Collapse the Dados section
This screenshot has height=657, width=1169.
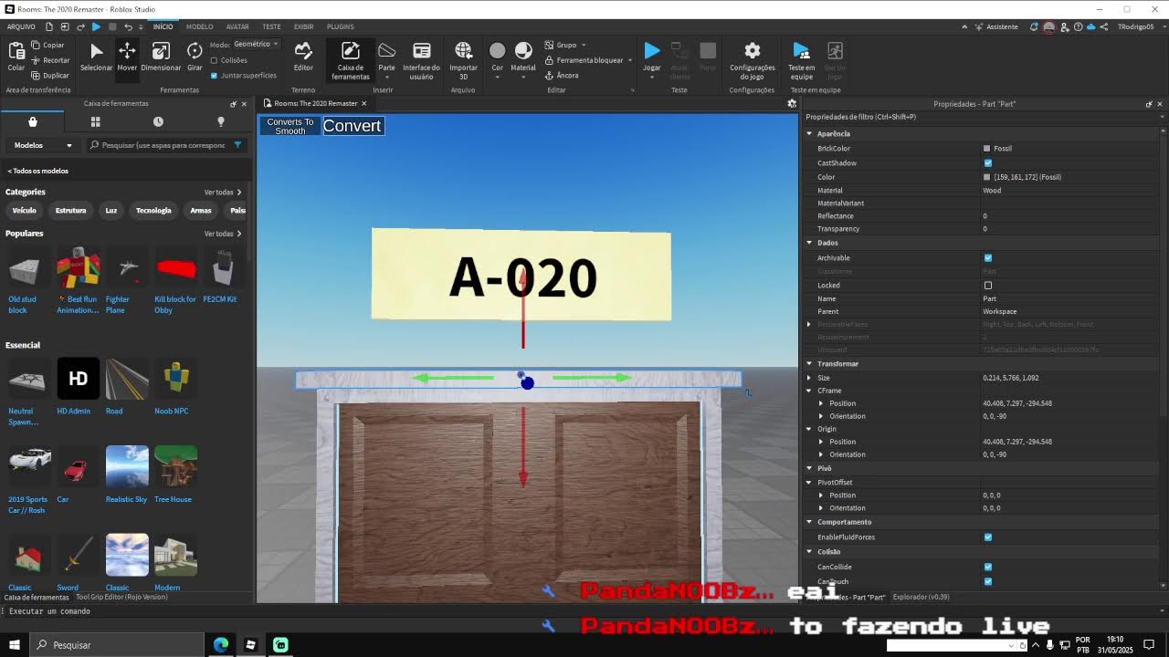pyautogui.click(x=809, y=243)
